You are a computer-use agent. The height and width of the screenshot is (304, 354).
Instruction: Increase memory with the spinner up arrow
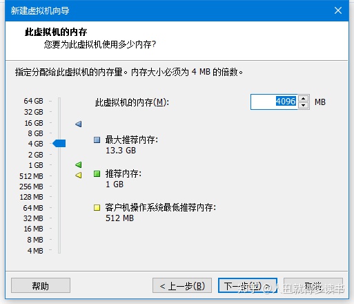pos(304,98)
